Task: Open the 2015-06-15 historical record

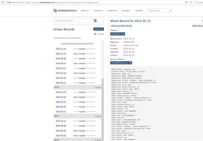Action: click(61, 68)
